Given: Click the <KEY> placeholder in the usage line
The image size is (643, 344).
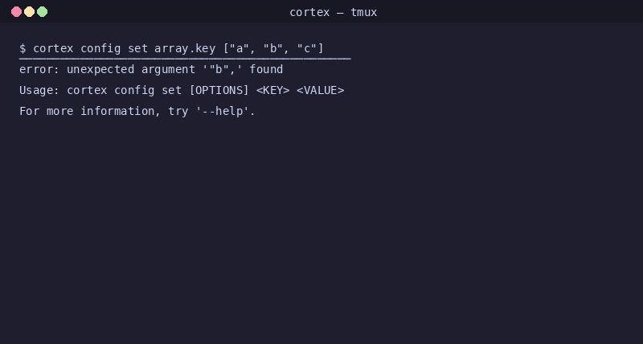Looking at the screenshot, I should click(x=273, y=90).
